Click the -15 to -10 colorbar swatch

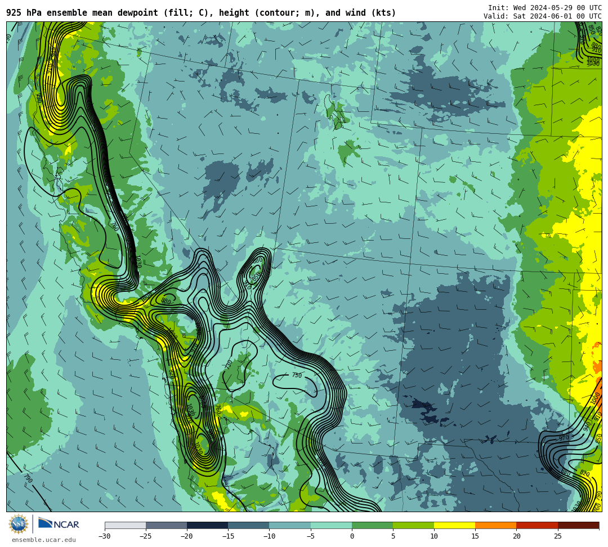249,525
